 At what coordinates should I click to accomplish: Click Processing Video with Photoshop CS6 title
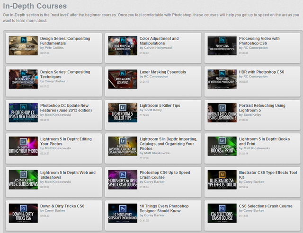click(259, 41)
